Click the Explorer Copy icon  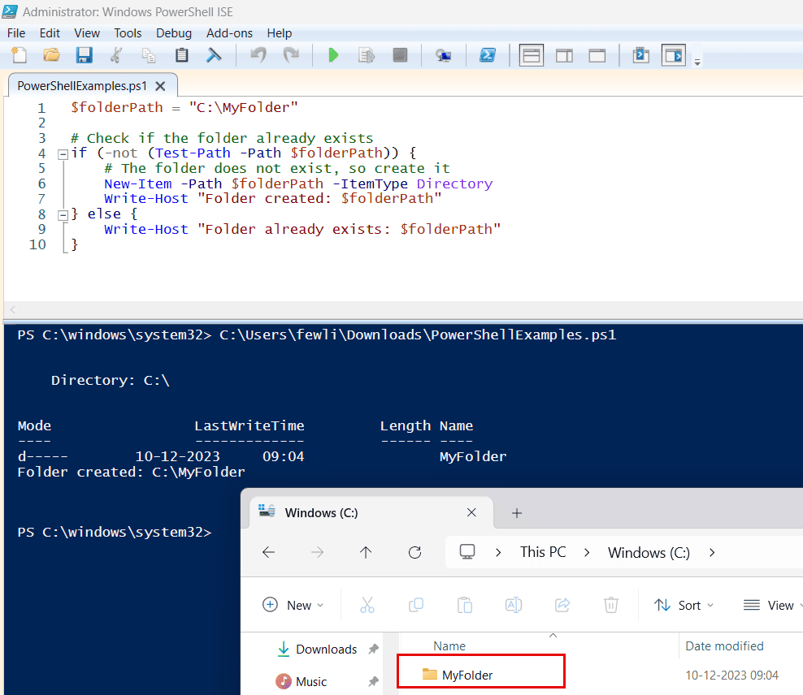pos(416,605)
